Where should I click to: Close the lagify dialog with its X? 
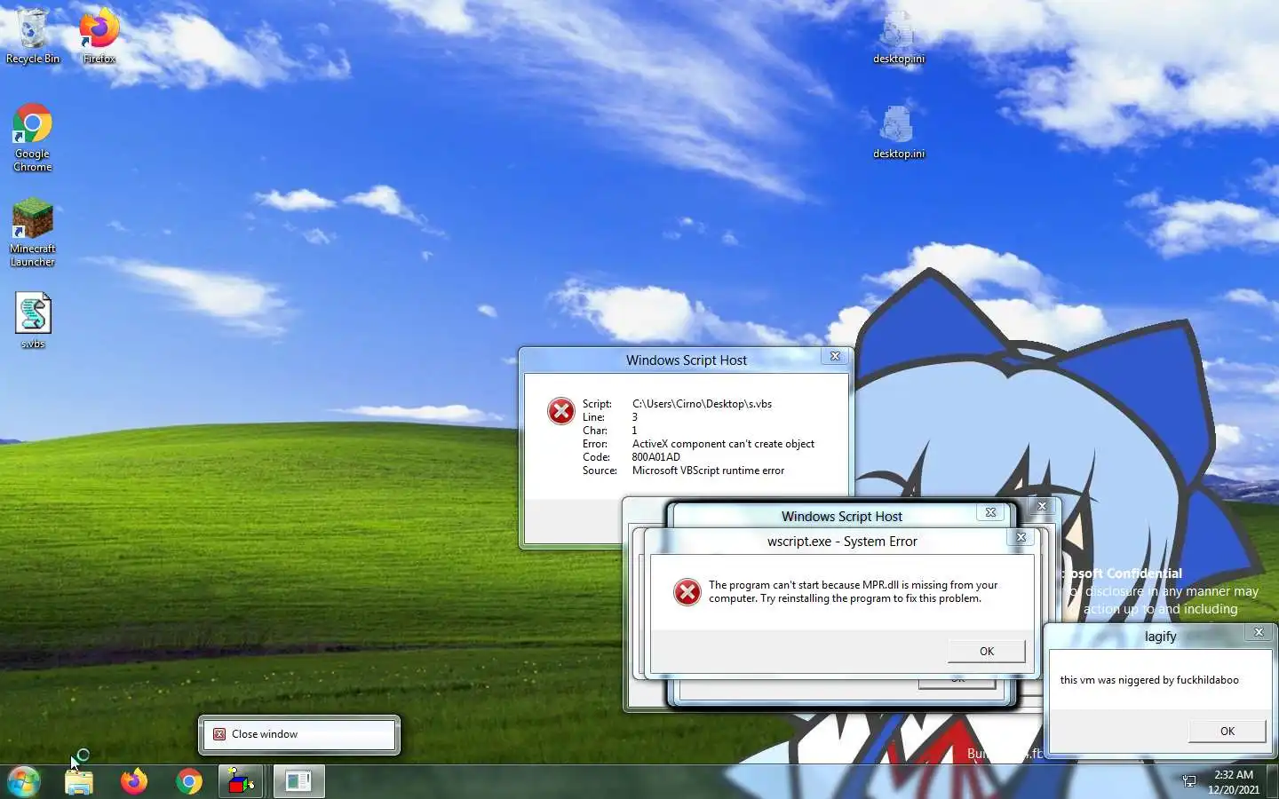(1258, 632)
